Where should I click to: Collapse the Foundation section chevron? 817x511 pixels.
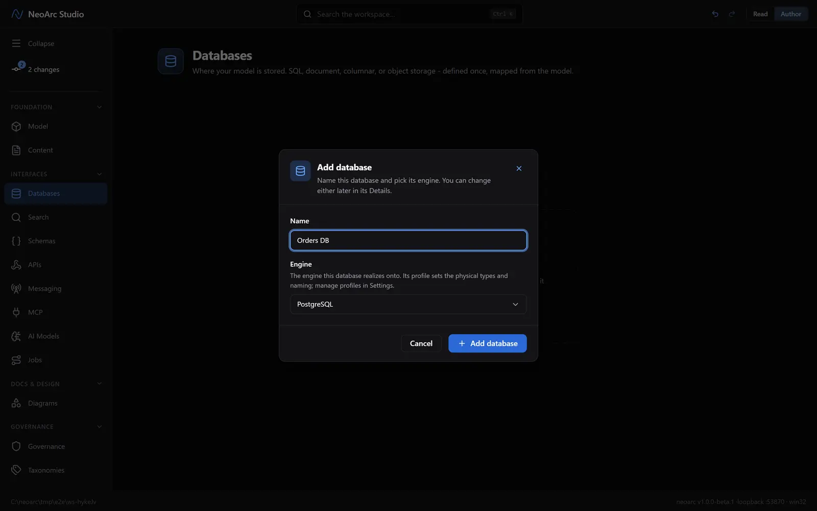pos(100,107)
